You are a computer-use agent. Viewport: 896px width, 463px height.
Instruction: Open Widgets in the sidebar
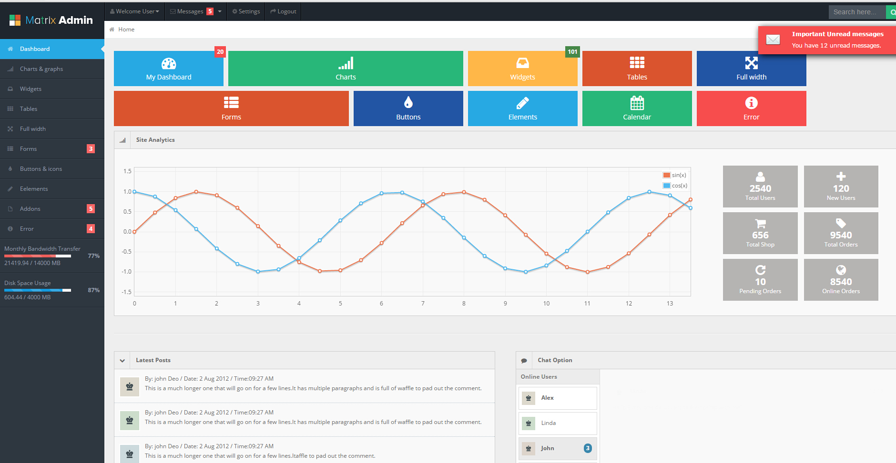coord(52,89)
